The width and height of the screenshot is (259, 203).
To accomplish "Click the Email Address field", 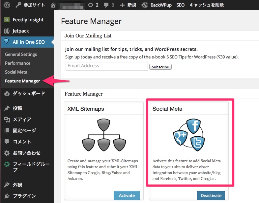I will pos(107,66).
